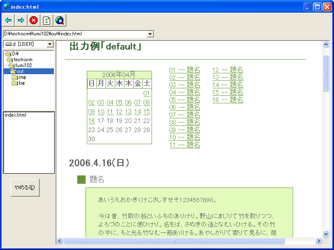The image size is (334, 250).
Task: Open the '11 -- 題名' entry link
Action: pyautogui.click(x=185, y=145)
